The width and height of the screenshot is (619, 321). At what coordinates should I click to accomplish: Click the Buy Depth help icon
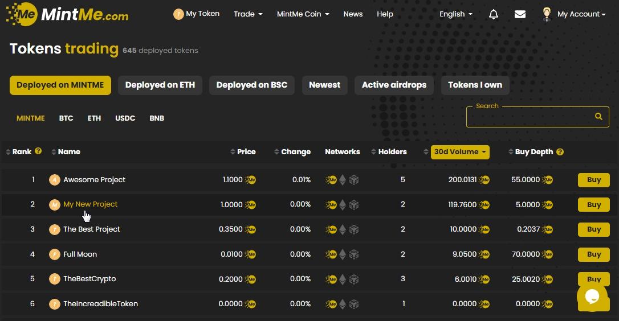[560, 152]
